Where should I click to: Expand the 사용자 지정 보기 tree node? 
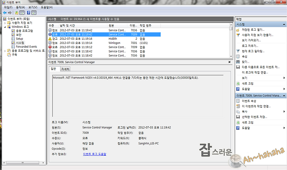coord(5,23)
